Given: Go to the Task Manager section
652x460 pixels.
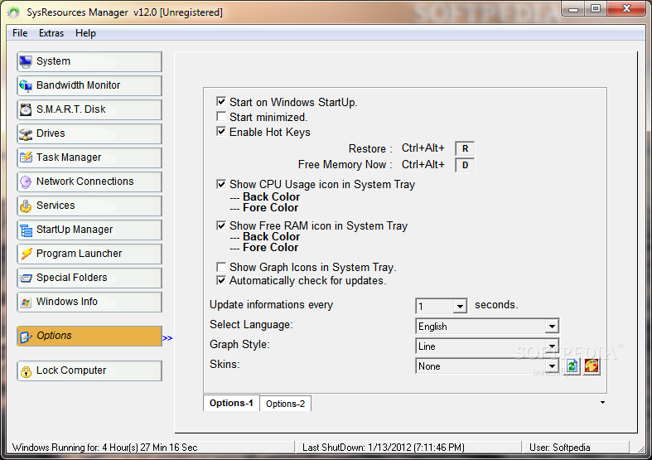Looking at the screenshot, I should pyautogui.click(x=89, y=157).
